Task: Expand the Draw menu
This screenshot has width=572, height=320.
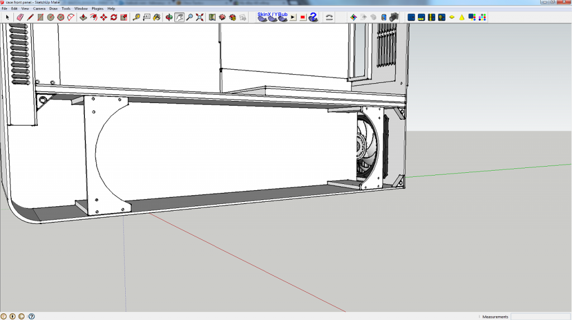Action: [x=54, y=9]
